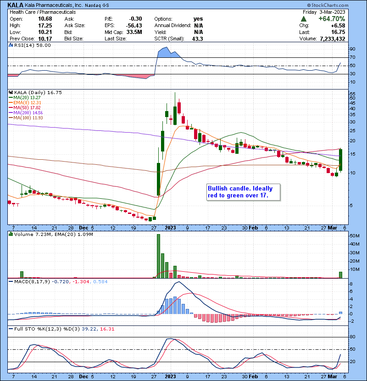Click the tallest volume bar above 50M
This screenshot has width=367, height=381.
point(158,256)
